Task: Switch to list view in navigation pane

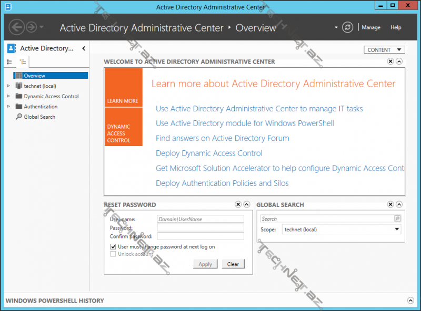Action: click(9, 62)
